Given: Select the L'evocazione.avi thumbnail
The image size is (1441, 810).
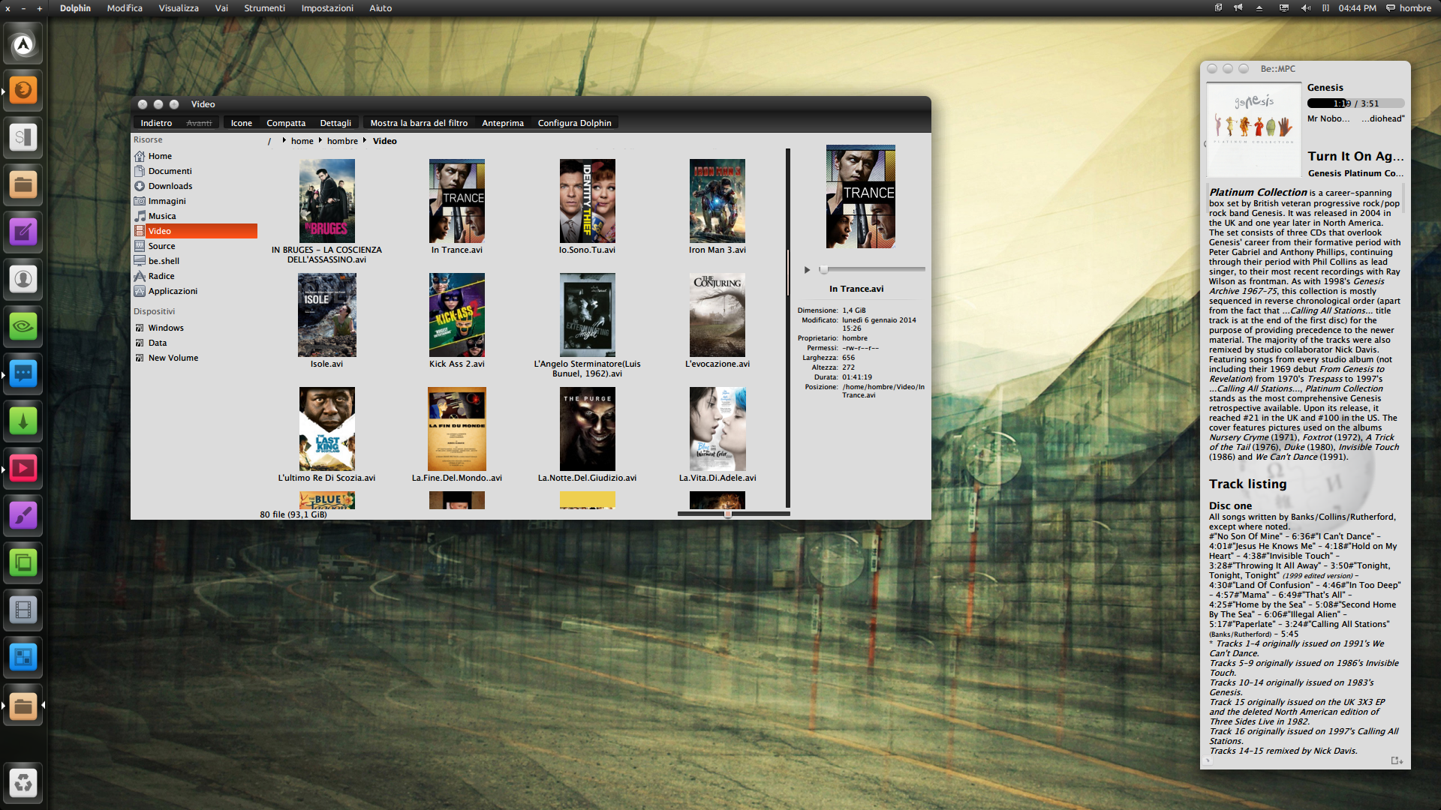Looking at the screenshot, I should click(x=717, y=314).
